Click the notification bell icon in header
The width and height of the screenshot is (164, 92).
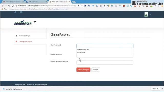pos(15,12)
